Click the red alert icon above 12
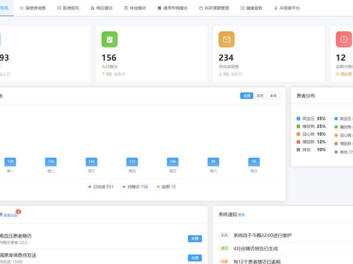Image resolution: width=353 pixels, height=264 pixels. click(344, 39)
